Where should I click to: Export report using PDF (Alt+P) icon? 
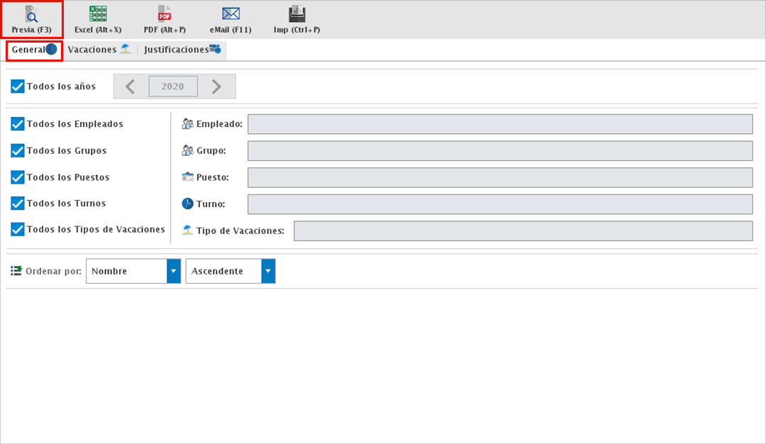click(x=165, y=13)
